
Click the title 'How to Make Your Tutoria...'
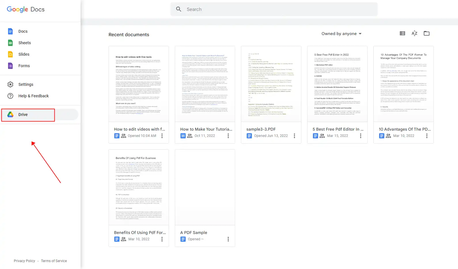(x=206, y=129)
